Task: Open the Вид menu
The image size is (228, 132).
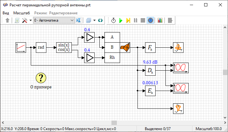Action: tap(6, 13)
